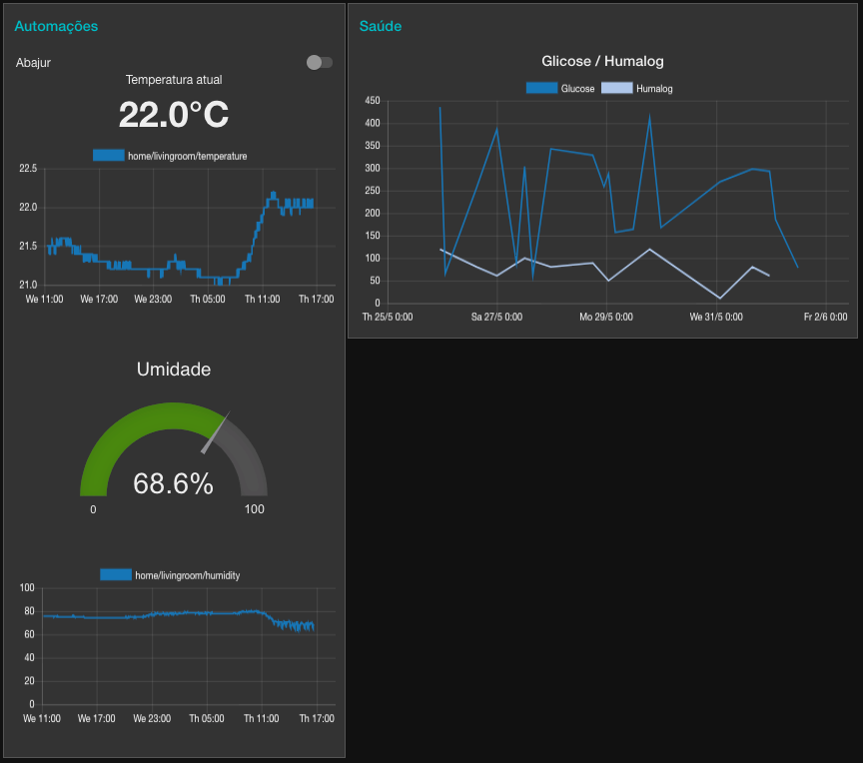Click the We 31/5 0:00 axis label

[x=716, y=317]
